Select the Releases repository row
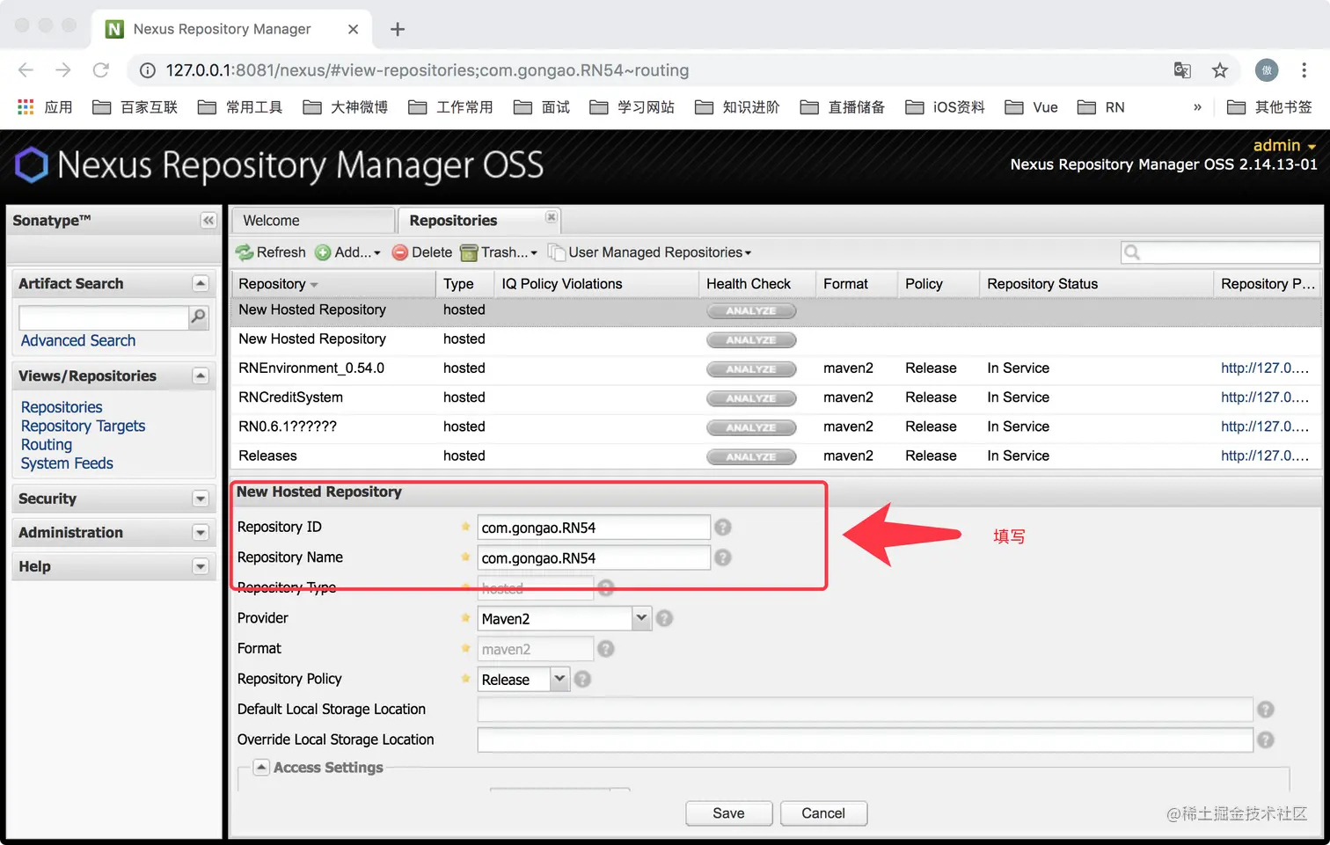Viewport: 1330px width, 845px height. pos(776,455)
